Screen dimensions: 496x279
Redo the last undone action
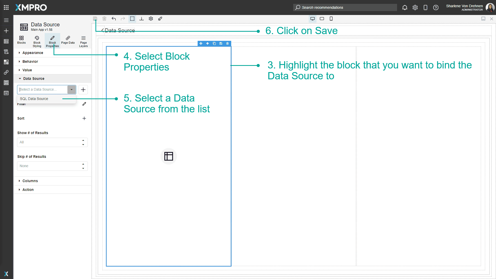coord(123,19)
